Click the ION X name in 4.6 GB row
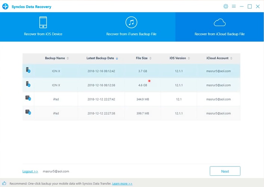The image size is (264, 187). [x=56, y=85]
